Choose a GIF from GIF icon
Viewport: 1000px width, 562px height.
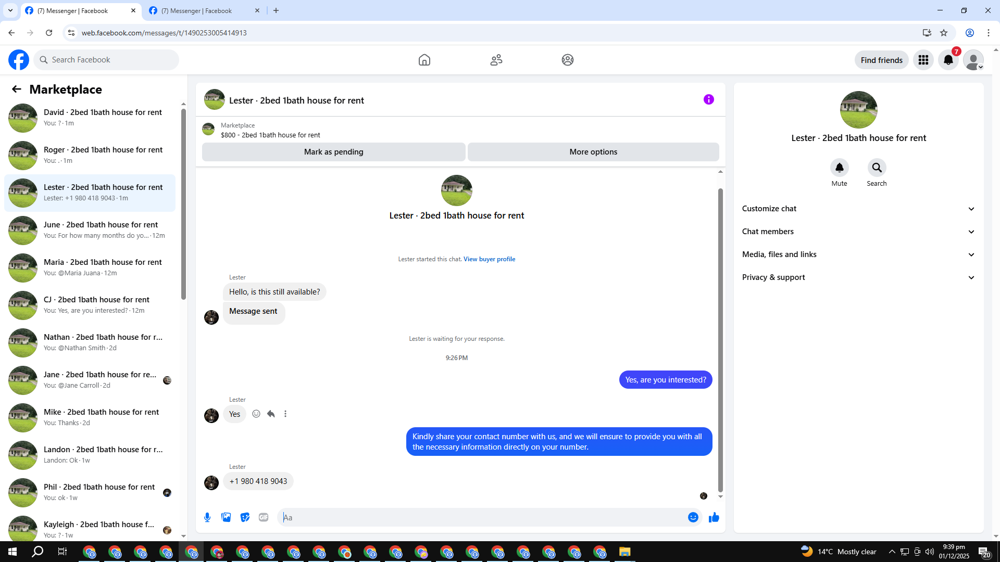click(x=264, y=517)
